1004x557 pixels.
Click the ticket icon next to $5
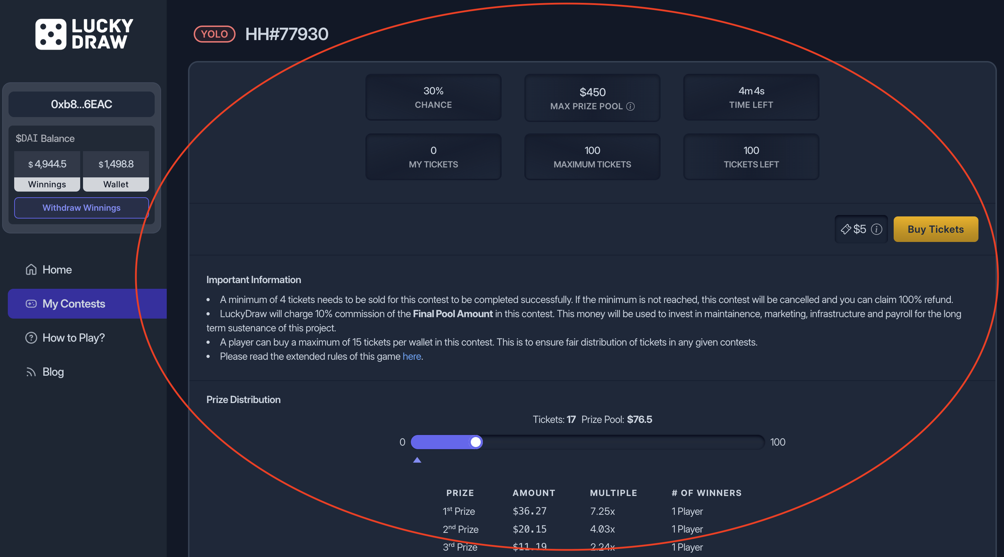coord(846,229)
